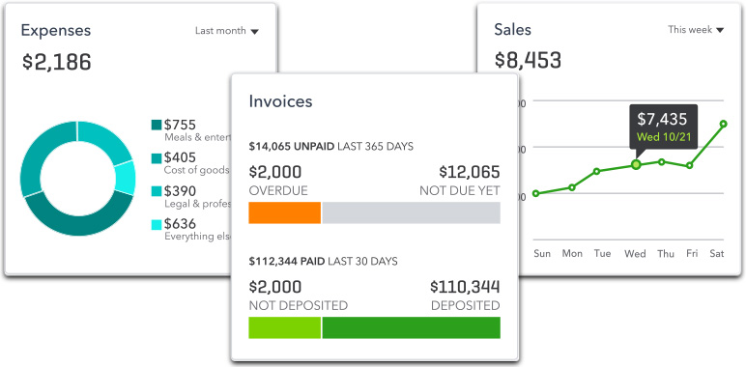Screen dimensions: 746x367
Task: Click the $7,435 Wed 10/21 tooltip
Action: click(663, 127)
